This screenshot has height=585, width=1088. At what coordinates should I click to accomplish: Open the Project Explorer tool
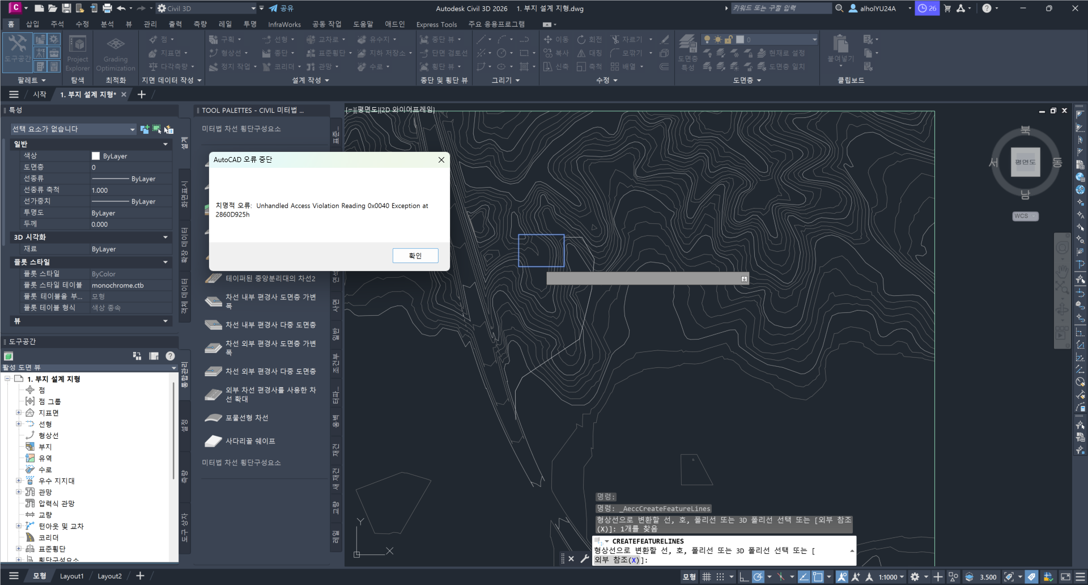tap(78, 52)
